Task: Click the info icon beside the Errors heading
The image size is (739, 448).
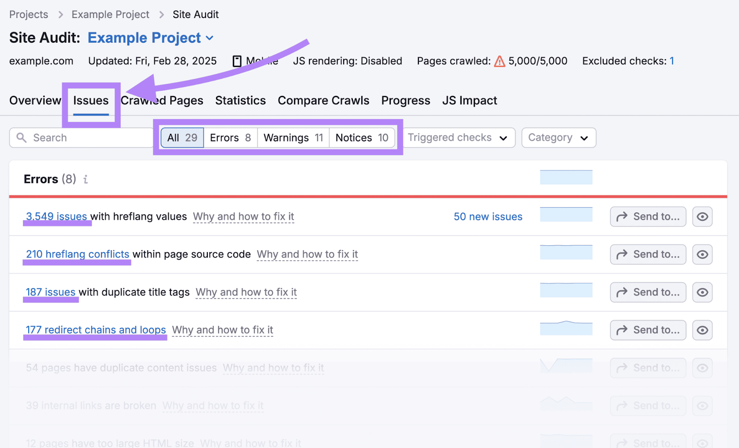Action: pos(85,180)
